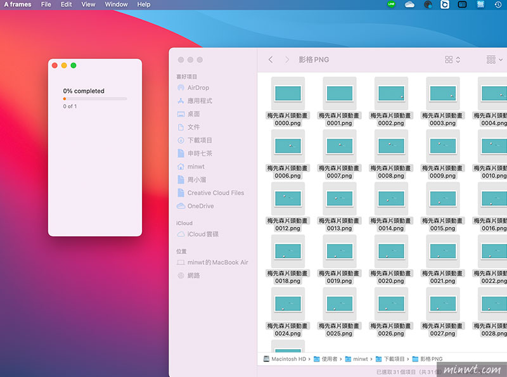Click the 0022.png file name label
Screen dimensions: 507x377
490,277
